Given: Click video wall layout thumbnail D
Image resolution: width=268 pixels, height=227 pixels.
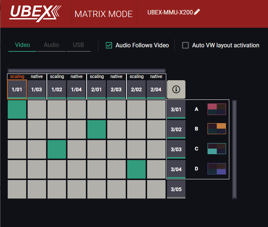Looking at the screenshot, I should tap(217, 169).
